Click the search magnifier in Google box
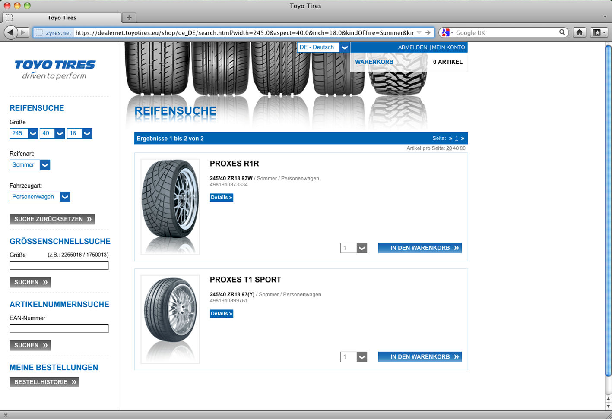Screen dimensions: 612x419 562,32
